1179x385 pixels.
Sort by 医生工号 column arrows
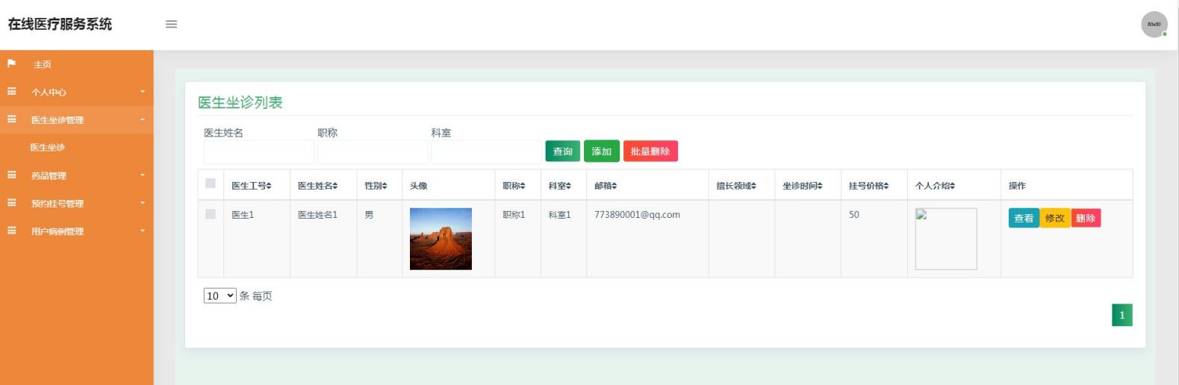[269, 186]
